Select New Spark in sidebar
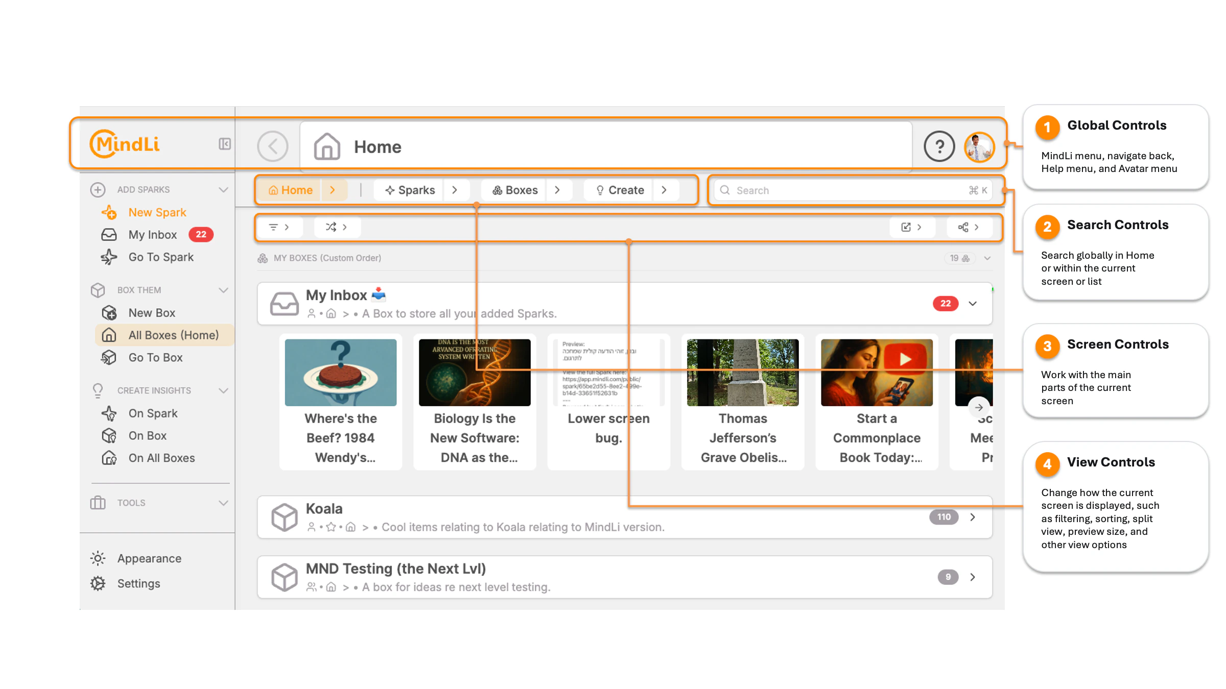1226x689 pixels. click(157, 212)
